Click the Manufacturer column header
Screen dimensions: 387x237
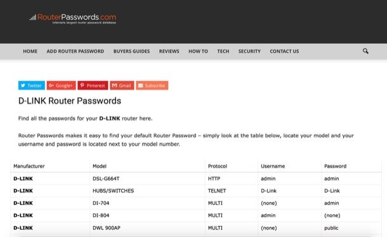29,166
